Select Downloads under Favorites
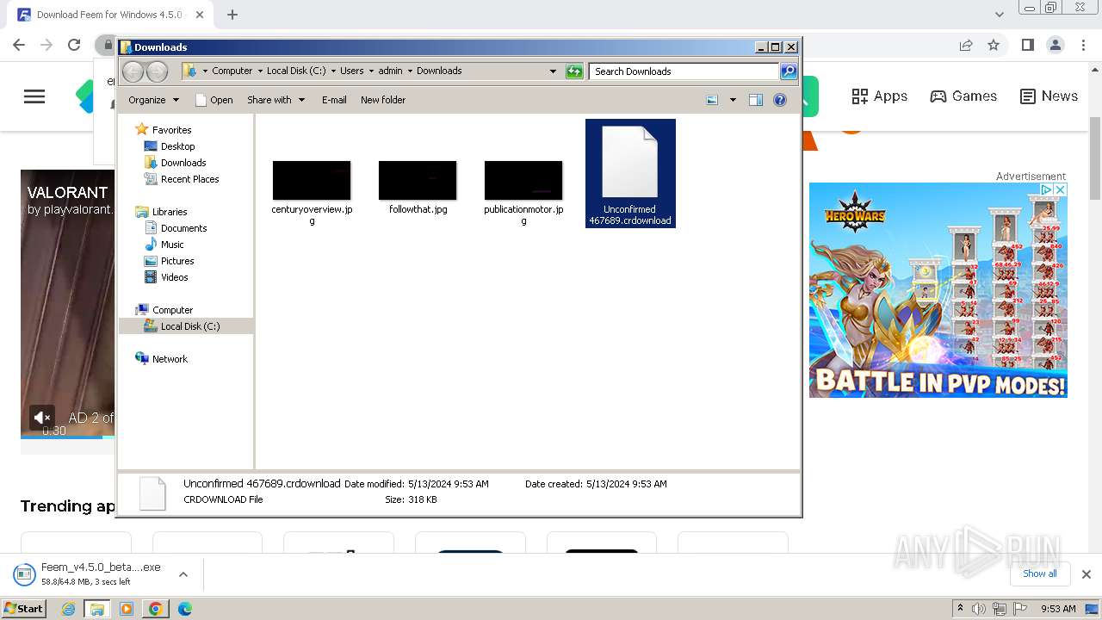1102x620 pixels. tap(183, 163)
